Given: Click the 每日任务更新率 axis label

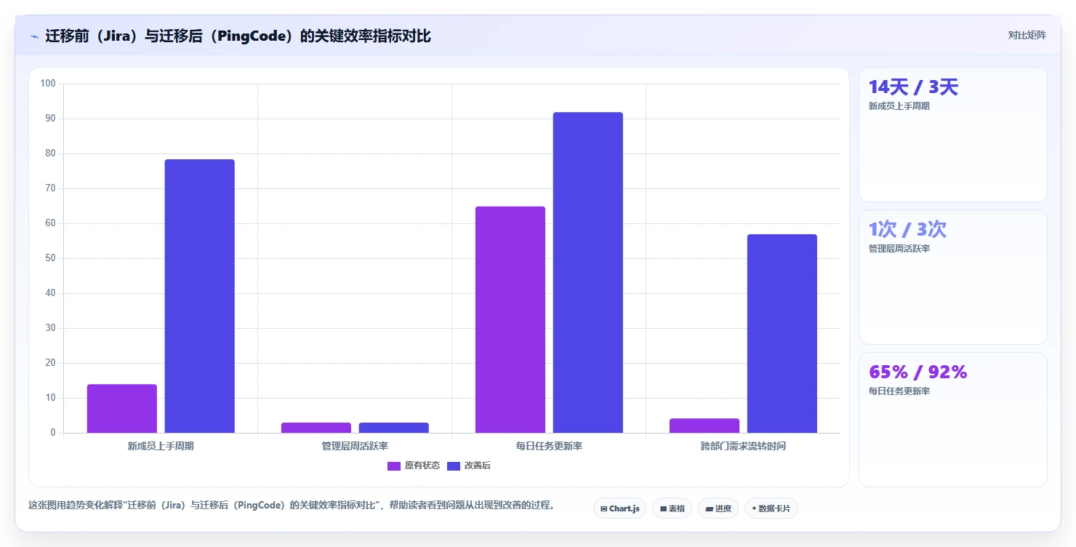Looking at the screenshot, I should coord(549,446).
